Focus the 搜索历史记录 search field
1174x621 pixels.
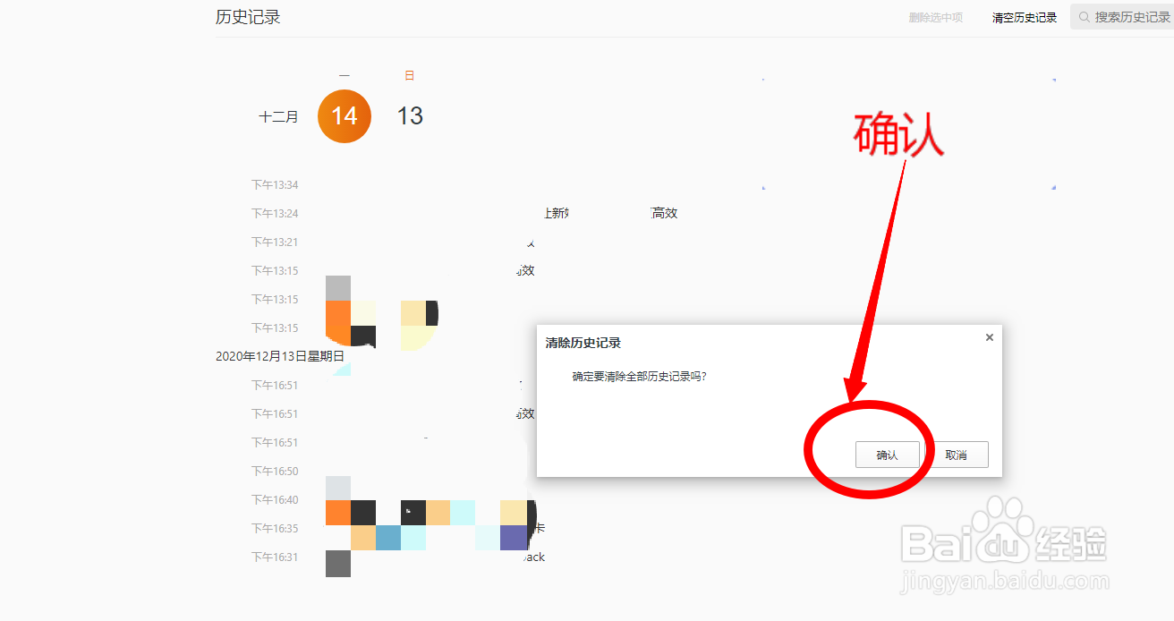pyautogui.click(x=1122, y=17)
